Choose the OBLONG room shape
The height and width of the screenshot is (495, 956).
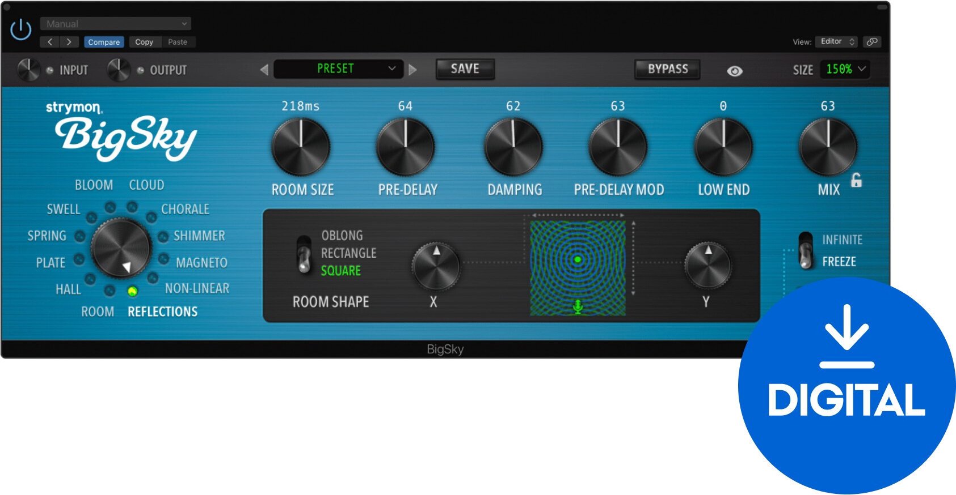[x=342, y=236]
